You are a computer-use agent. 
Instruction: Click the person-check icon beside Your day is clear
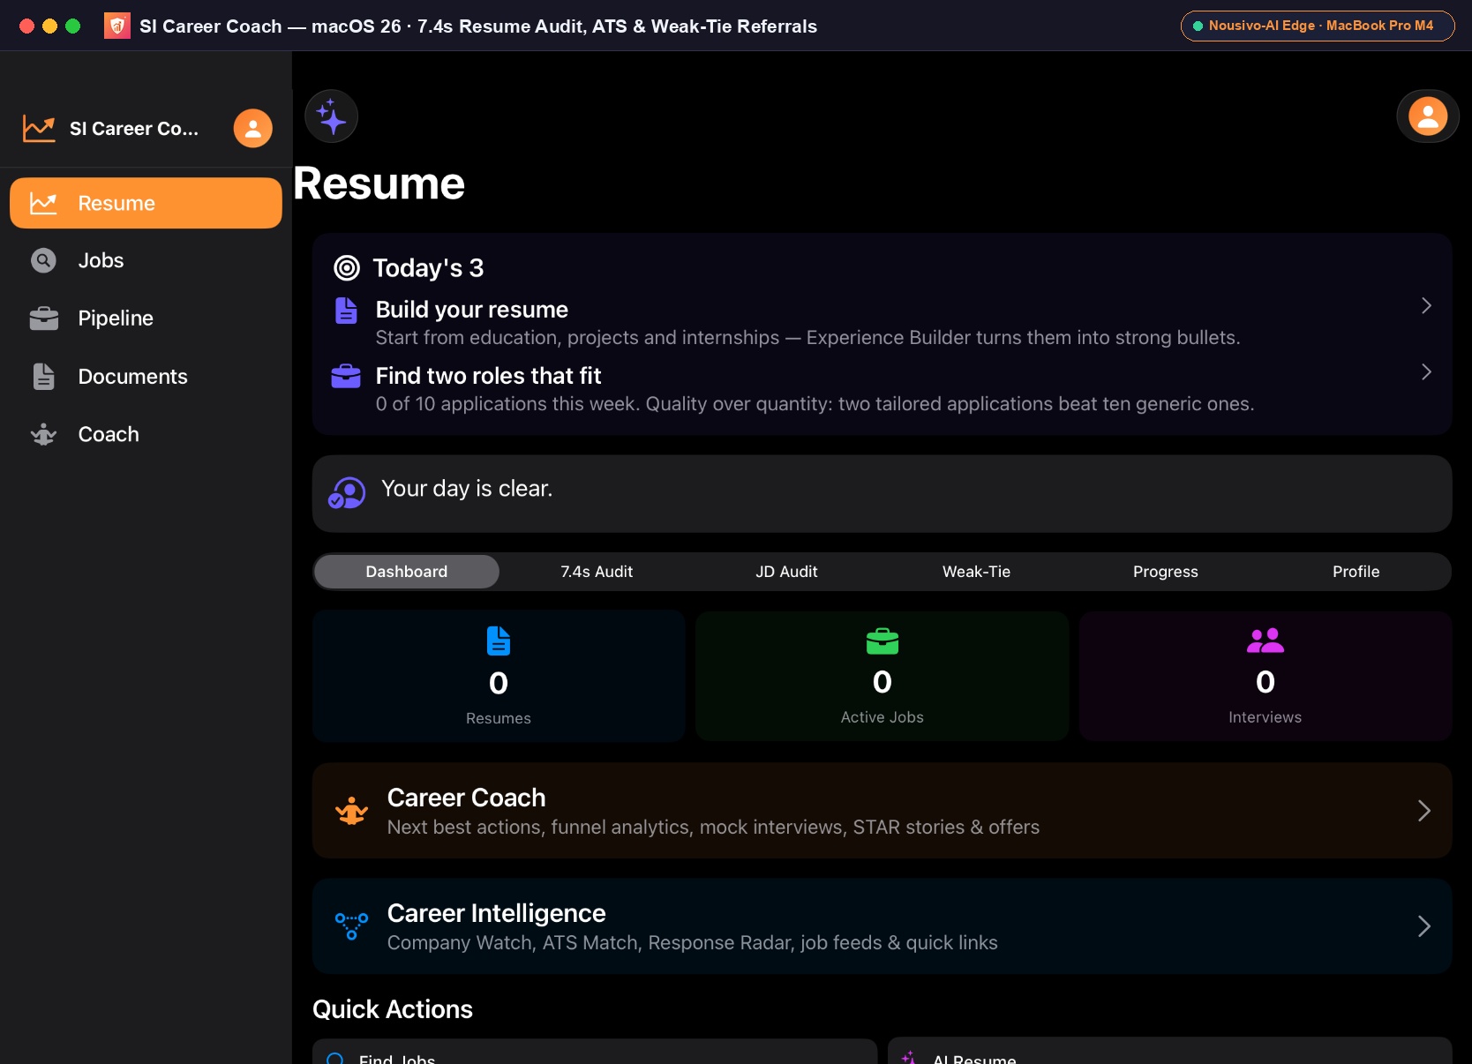pyautogui.click(x=347, y=493)
